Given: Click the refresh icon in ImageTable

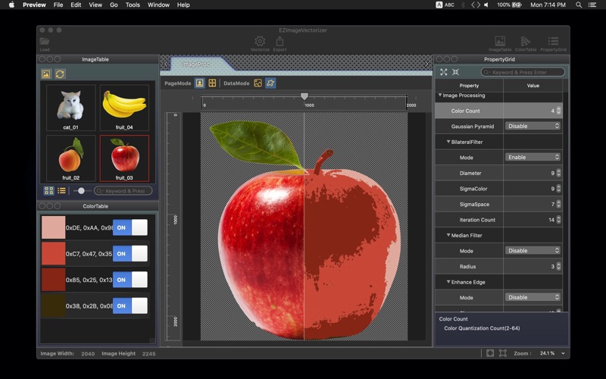Looking at the screenshot, I should pyautogui.click(x=60, y=74).
